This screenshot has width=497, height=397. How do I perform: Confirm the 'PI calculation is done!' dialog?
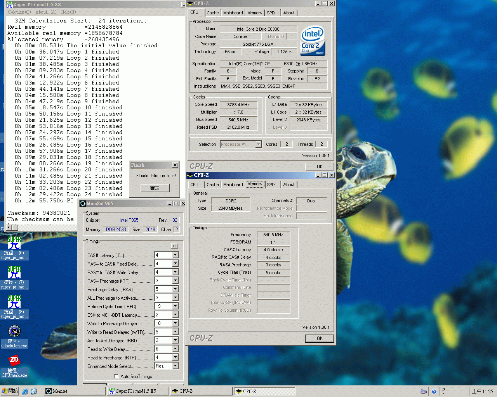155,188
